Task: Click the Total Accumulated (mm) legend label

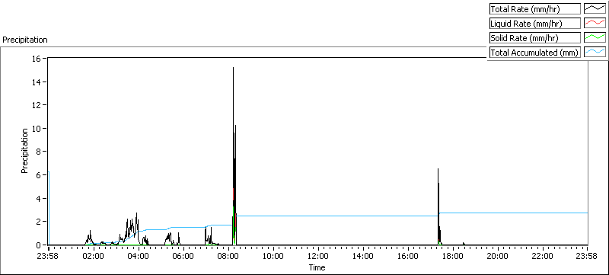Action: [535, 53]
